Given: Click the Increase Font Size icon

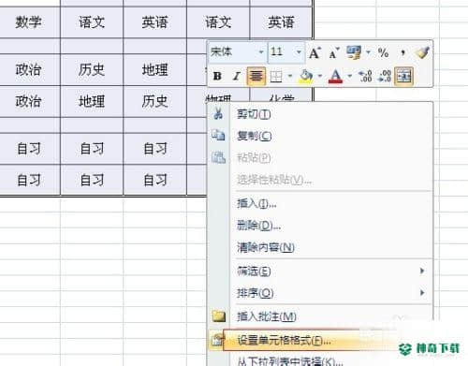Looking at the screenshot, I should click(314, 53).
